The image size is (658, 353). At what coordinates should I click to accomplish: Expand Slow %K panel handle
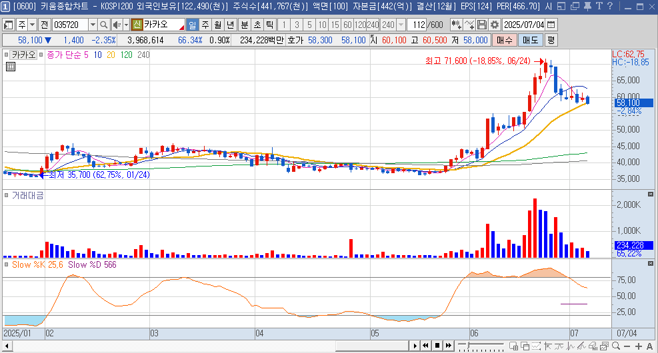click(6, 264)
